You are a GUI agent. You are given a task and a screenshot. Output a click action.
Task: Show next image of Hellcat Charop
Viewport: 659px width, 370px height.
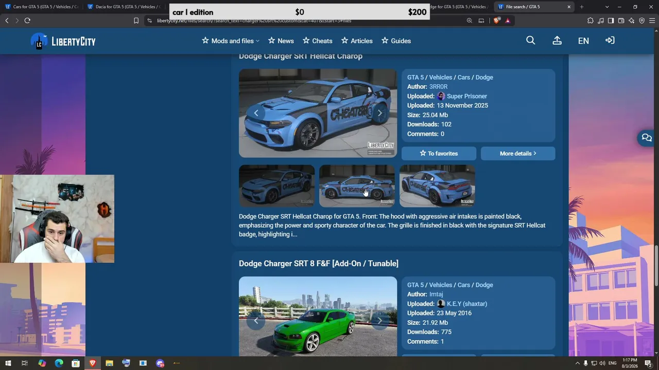tap(380, 113)
